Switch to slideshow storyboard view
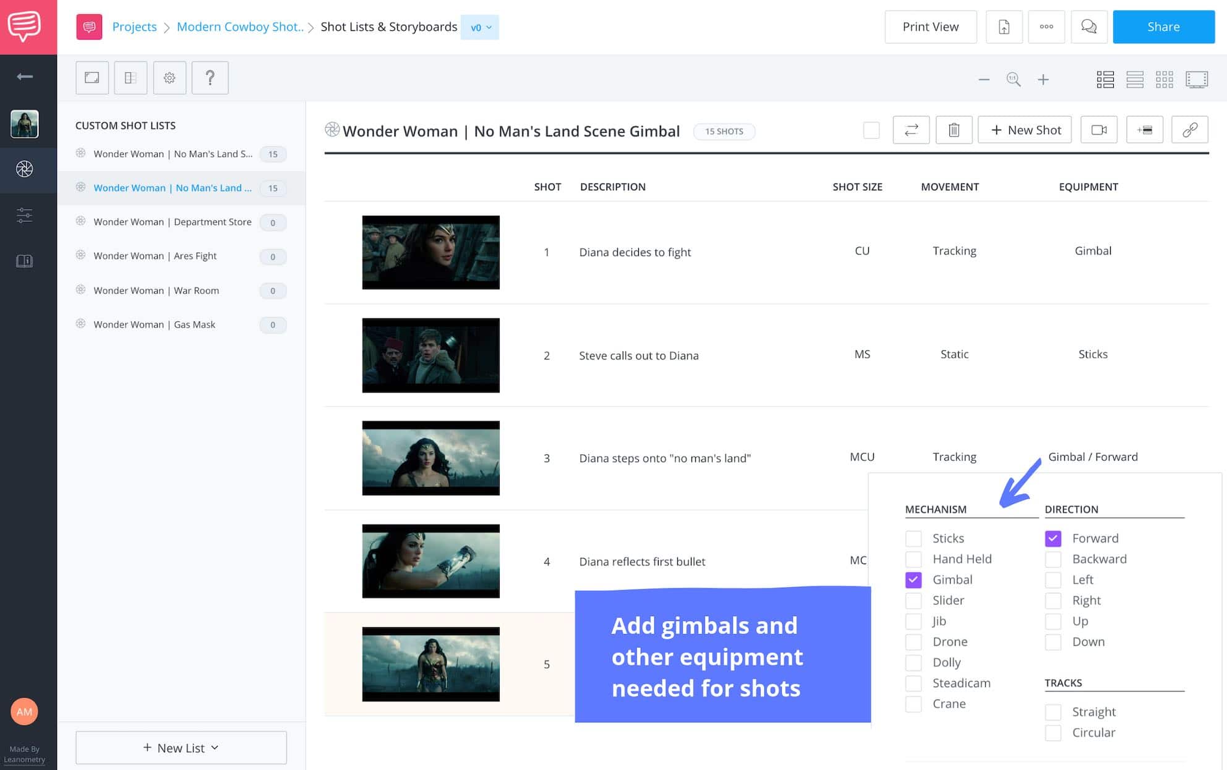The image size is (1227, 770). 1197,80
